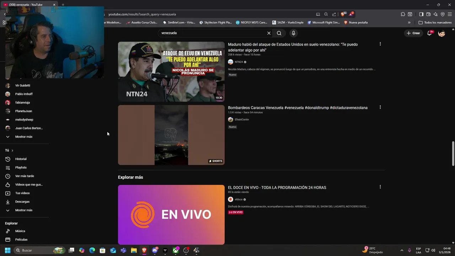Go to the eldoce channel

[239, 199]
